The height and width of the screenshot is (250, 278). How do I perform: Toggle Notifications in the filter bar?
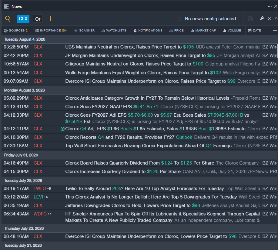[x=148, y=31]
